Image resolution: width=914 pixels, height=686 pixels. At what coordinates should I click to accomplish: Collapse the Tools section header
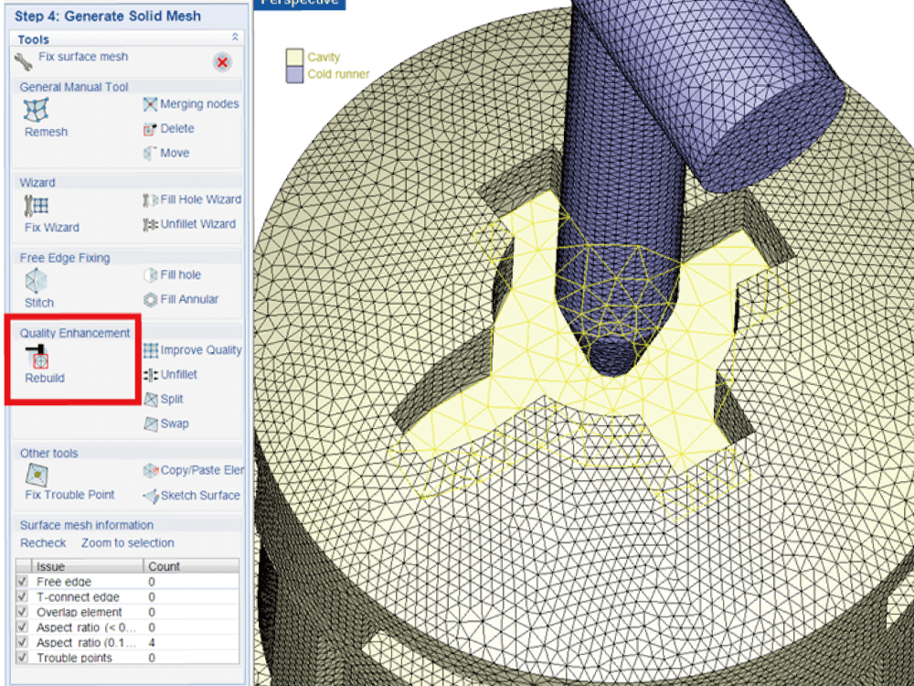(236, 38)
